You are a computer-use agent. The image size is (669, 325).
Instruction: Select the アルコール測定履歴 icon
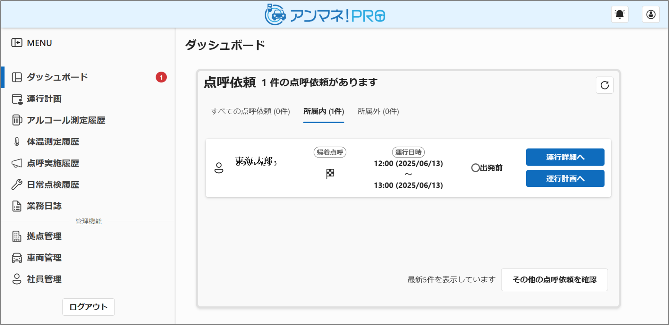point(17,120)
